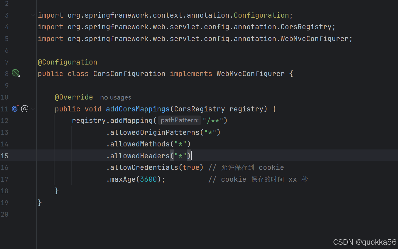Screen dimensions: 398x249
Task: Click the registry.addMapping call
Action: [112, 121]
